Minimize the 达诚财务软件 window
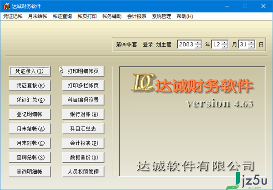 (x=227, y=6)
